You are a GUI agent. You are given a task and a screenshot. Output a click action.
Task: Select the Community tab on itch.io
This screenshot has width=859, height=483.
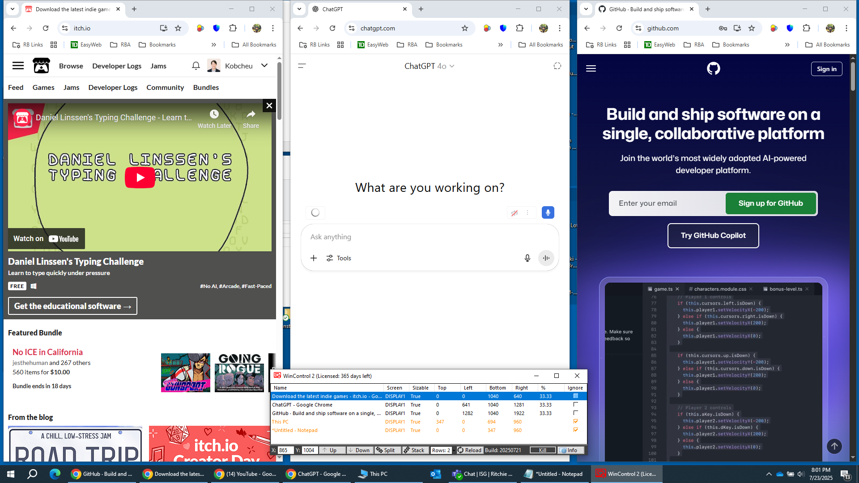pos(165,88)
